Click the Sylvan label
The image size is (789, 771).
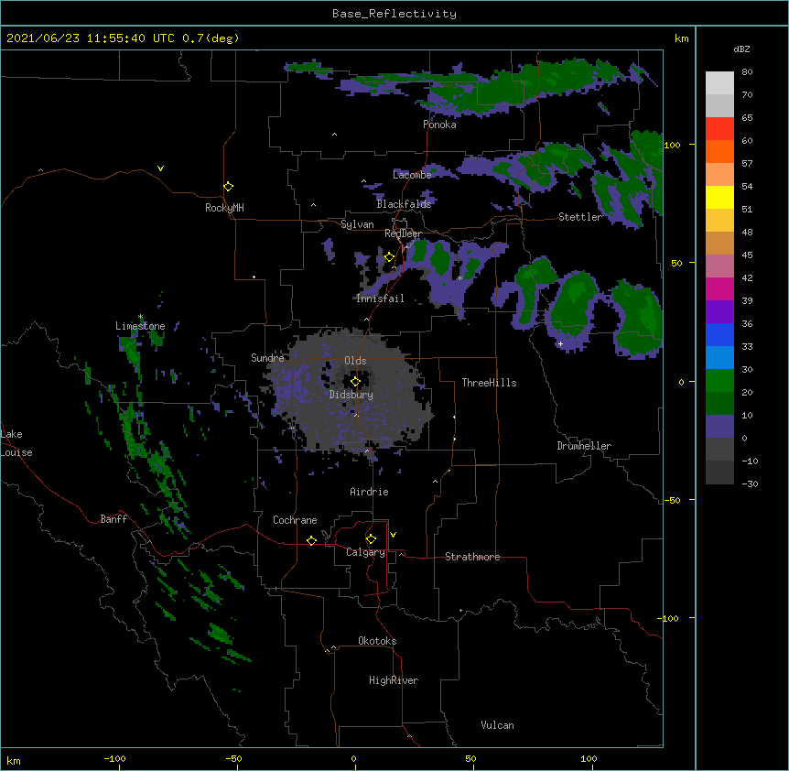tap(357, 225)
